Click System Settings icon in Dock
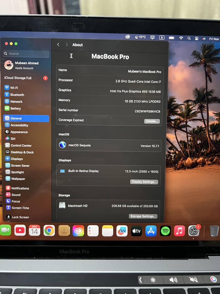 (194, 231)
